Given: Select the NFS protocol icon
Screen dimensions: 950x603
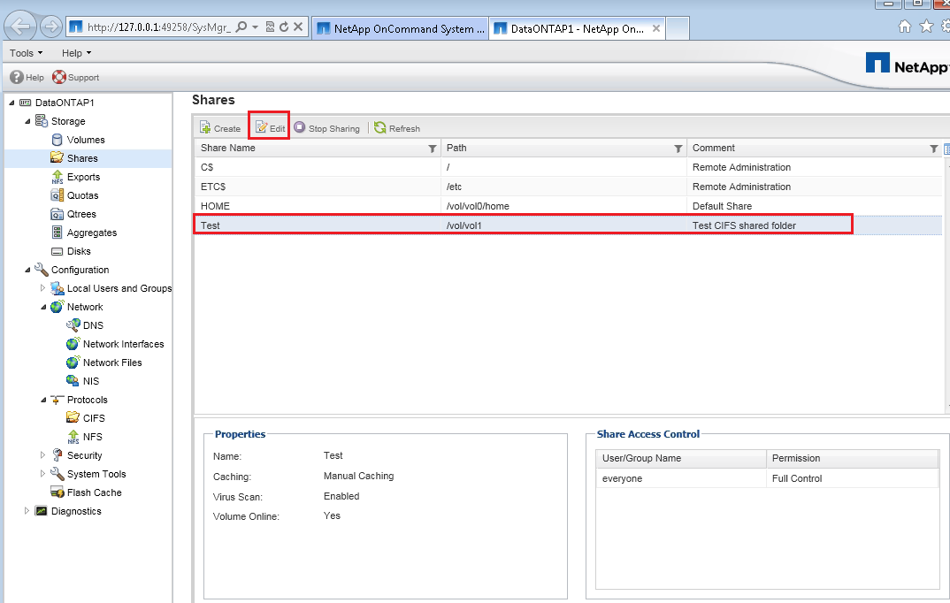Looking at the screenshot, I should pos(74,436).
